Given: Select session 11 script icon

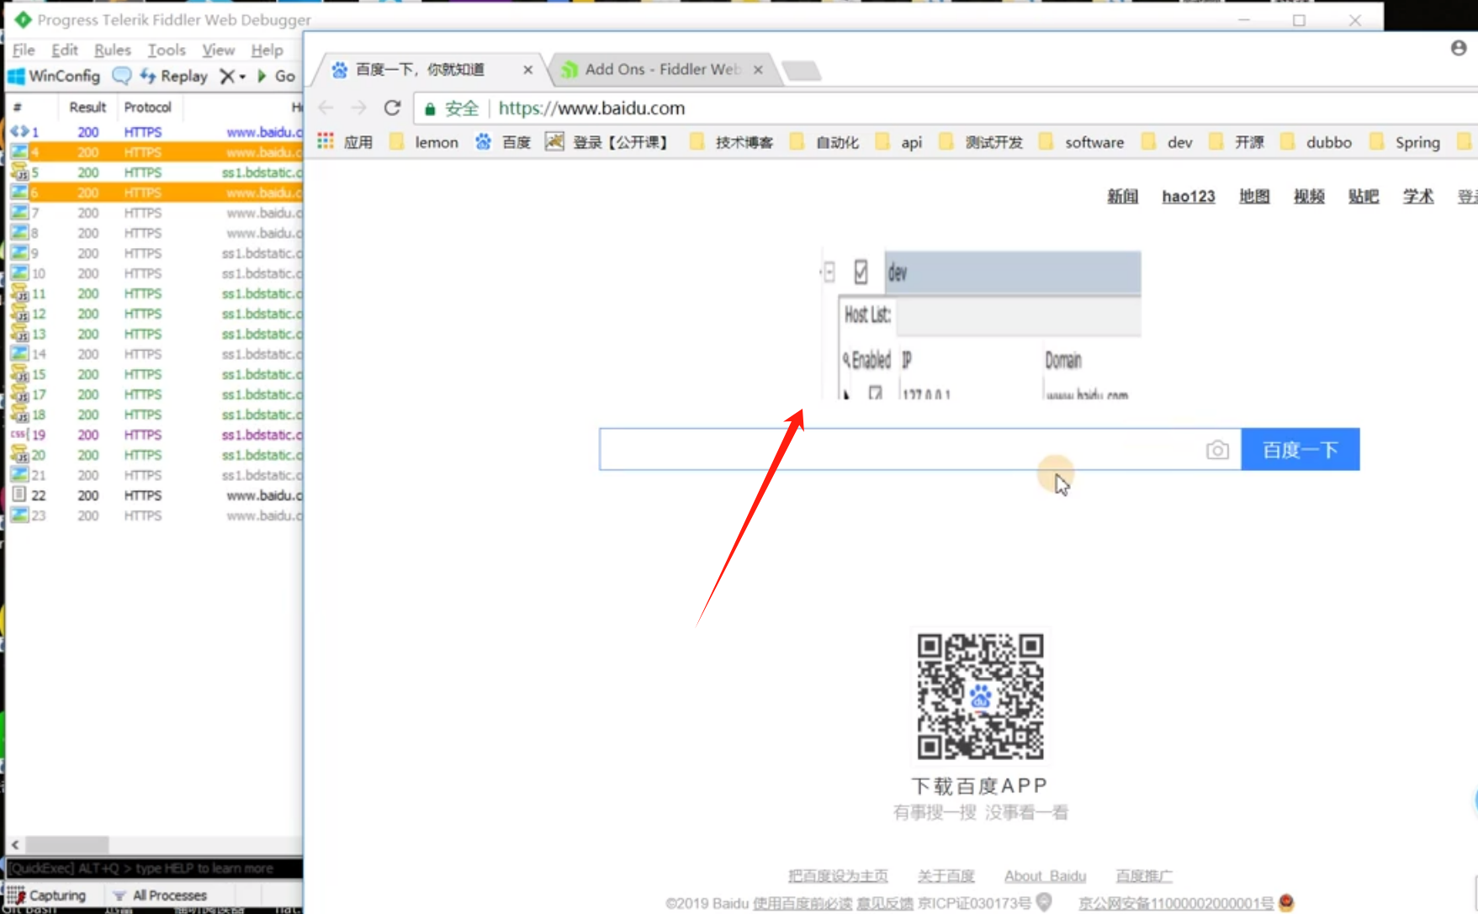Looking at the screenshot, I should pyautogui.click(x=19, y=293).
